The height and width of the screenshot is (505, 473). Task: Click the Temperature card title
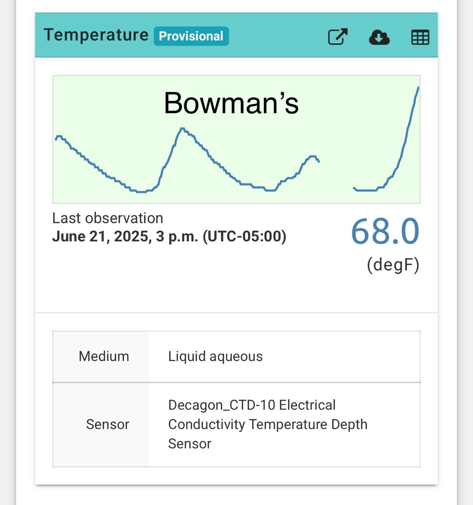point(96,35)
